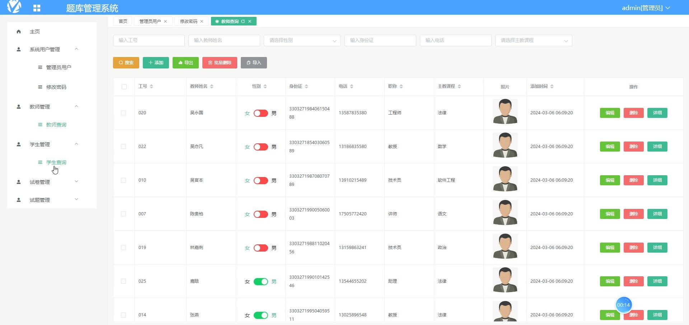Toggle gender switch for 吴永国
Image resolution: width=689 pixels, height=325 pixels.
tap(261, 113)
